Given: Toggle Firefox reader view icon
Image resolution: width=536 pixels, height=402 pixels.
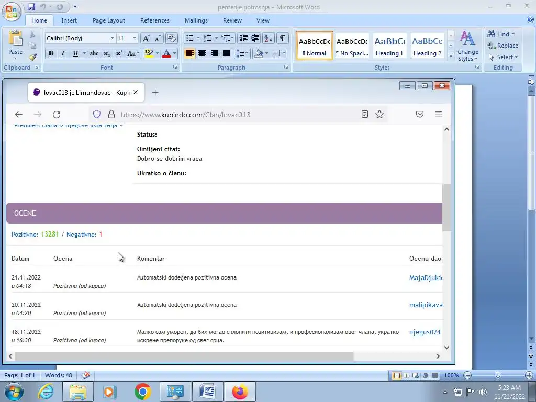Looking at the screenshot, I should pos(365,114).
